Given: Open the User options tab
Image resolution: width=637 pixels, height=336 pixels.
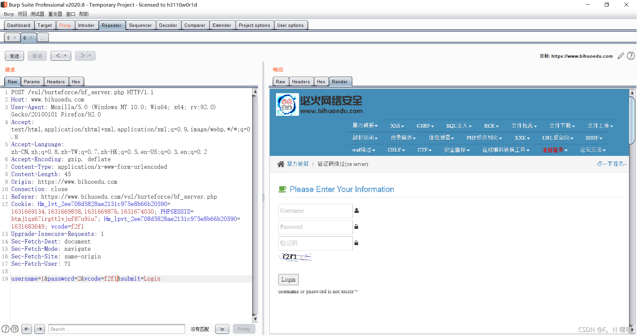Looking at the screenshot, I should [291, 25].
